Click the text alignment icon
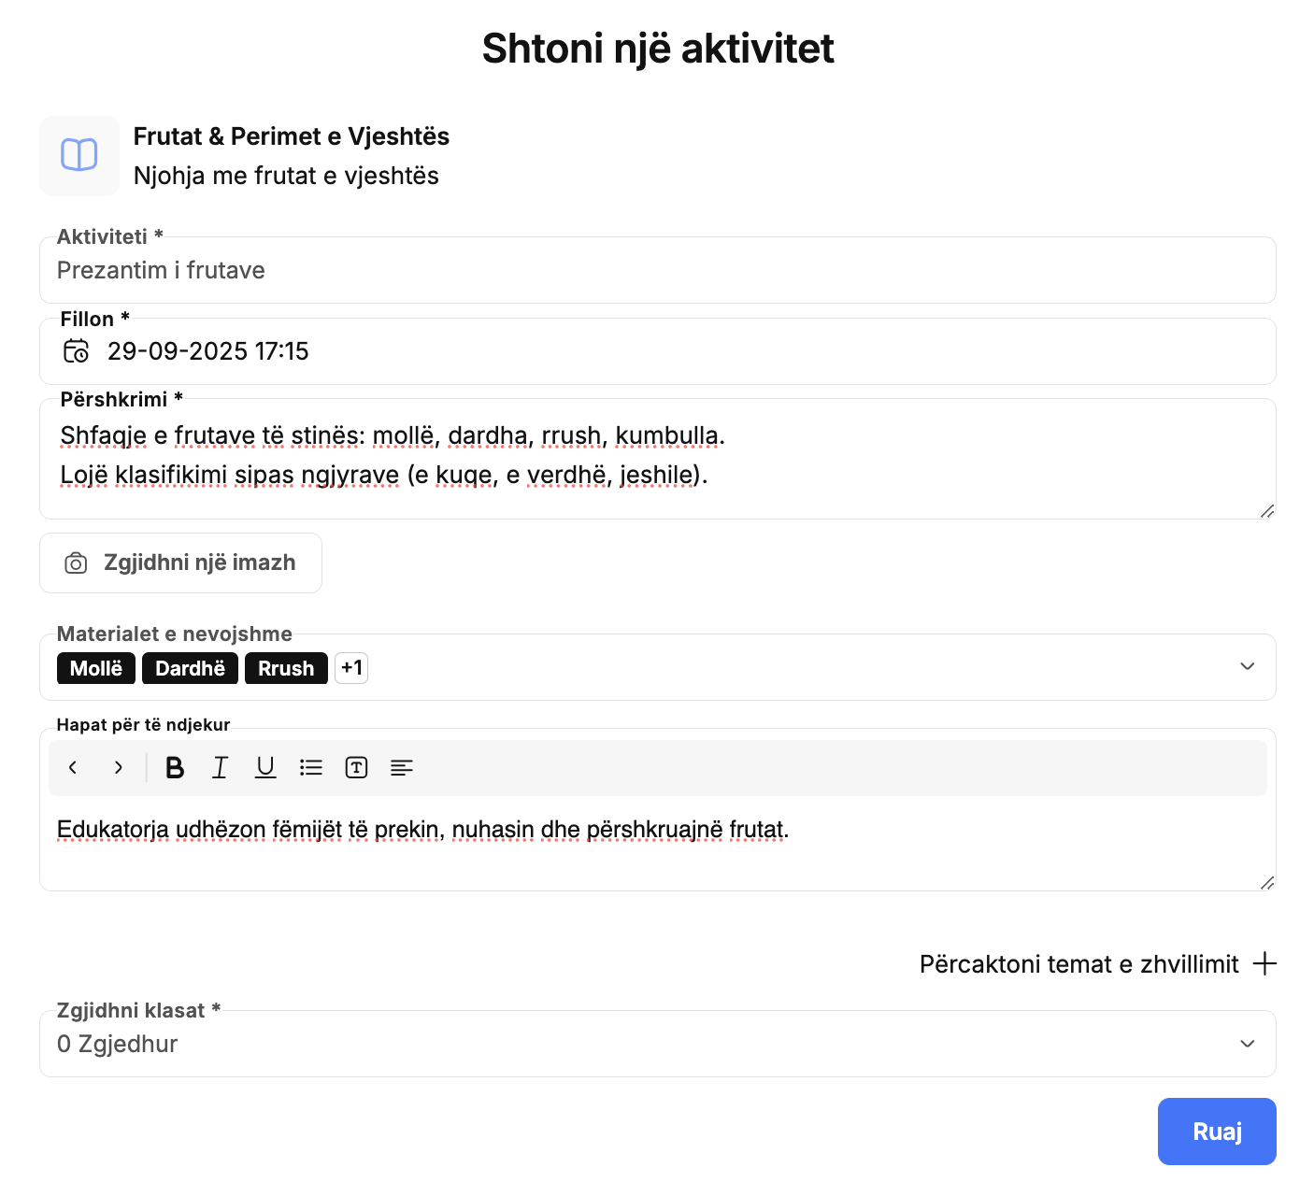Viewport: 1314px width, 1196px height. click(x=402, y=768)
